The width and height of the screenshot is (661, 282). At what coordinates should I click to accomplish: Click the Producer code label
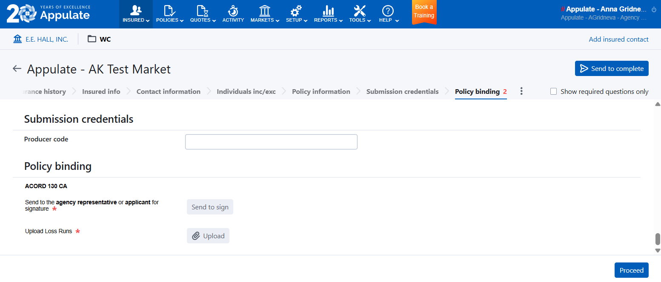click(46, 139)
